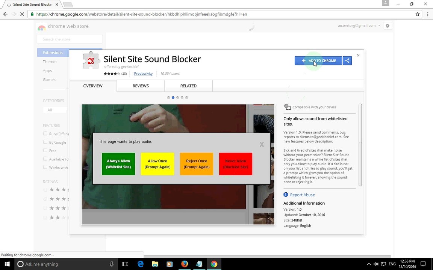
Task: Select the first screenshot carousel dot
Action: (x=168, y=97)
